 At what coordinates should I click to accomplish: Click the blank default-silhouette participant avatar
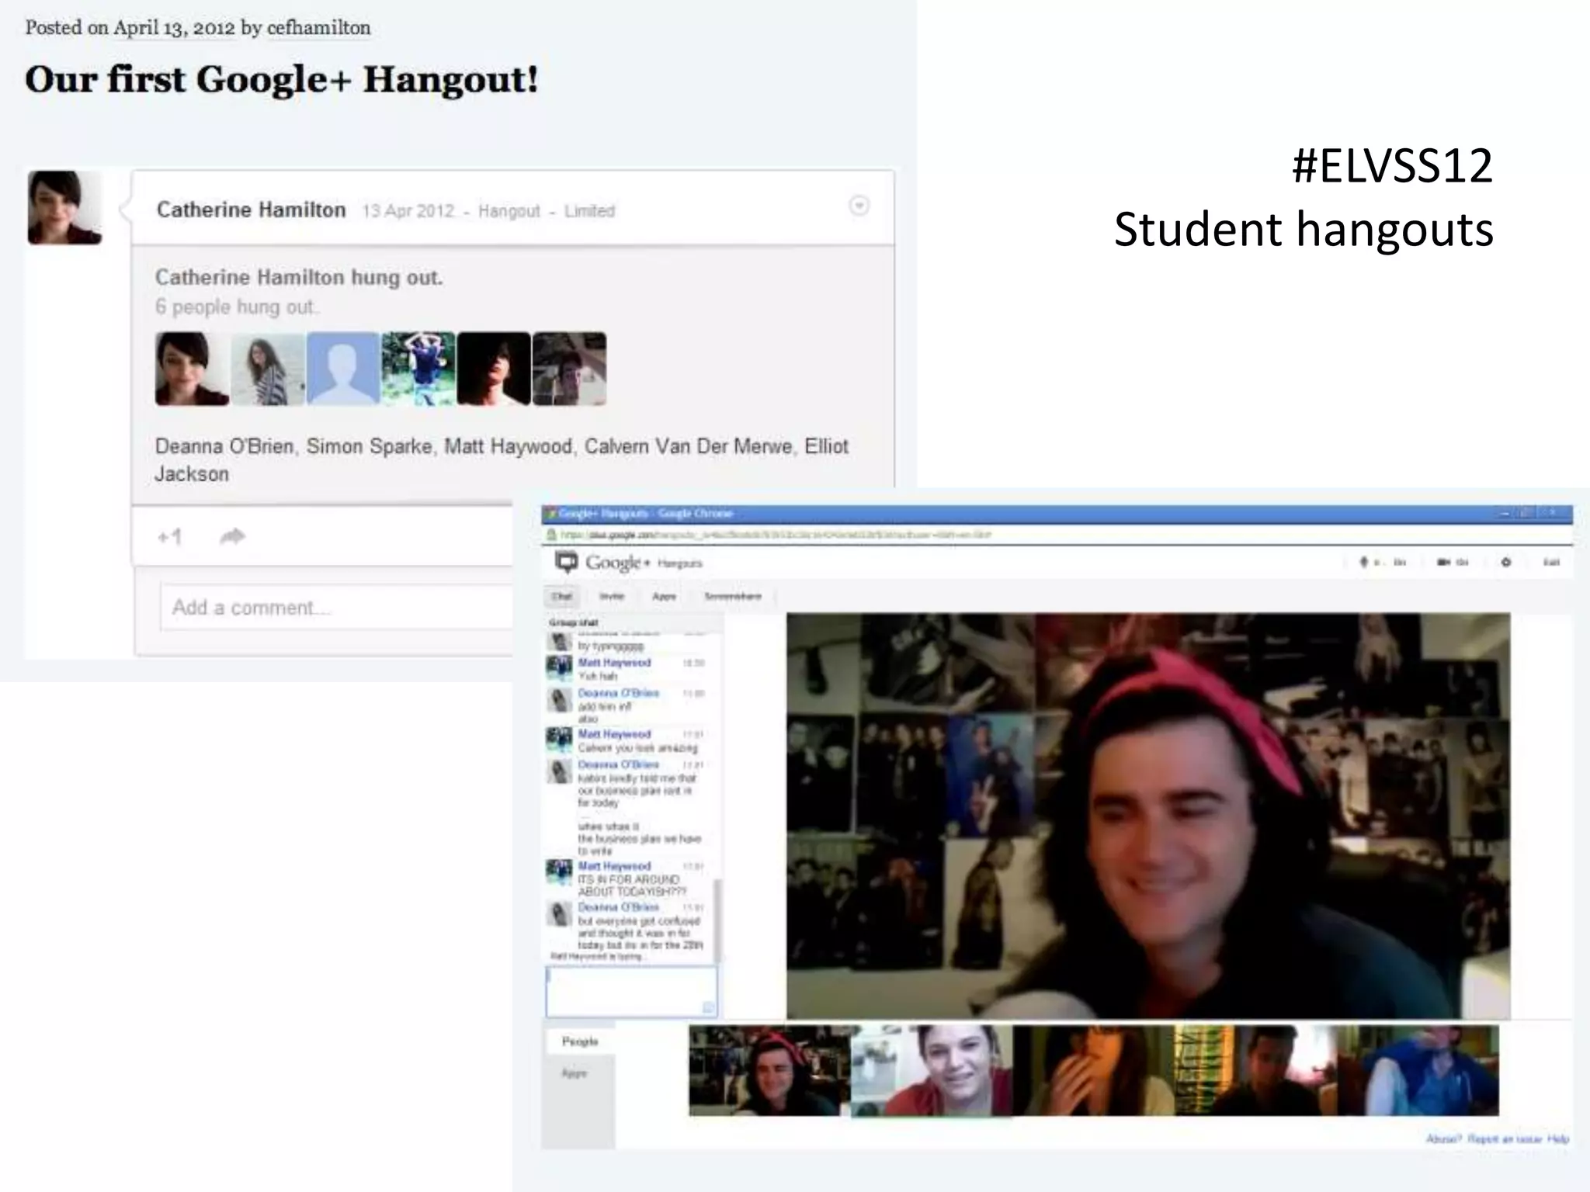[x=343, y=369]
